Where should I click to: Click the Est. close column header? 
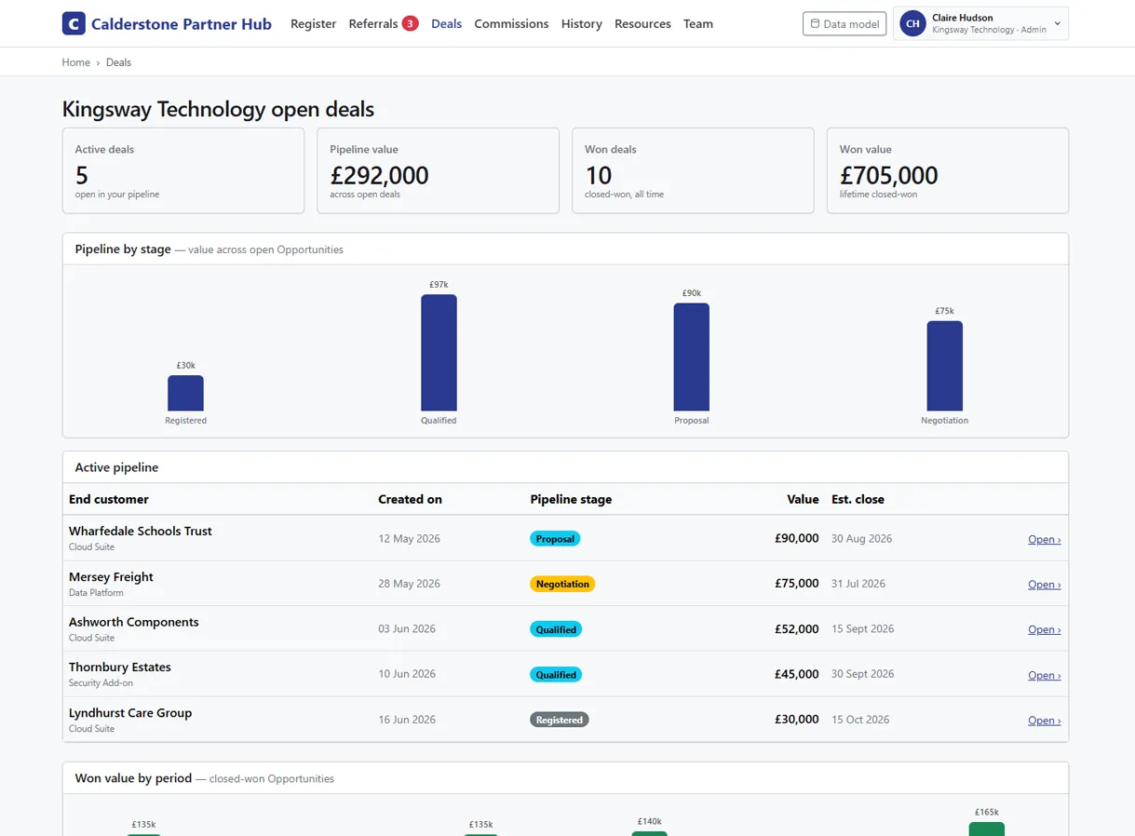[858, 499]
